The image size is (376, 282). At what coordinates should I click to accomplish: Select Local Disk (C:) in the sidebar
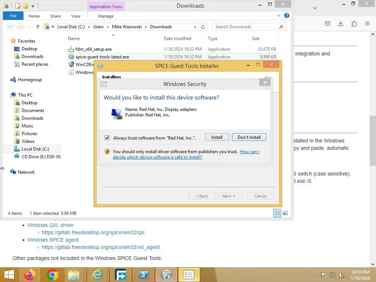click(x=35, y=149)
